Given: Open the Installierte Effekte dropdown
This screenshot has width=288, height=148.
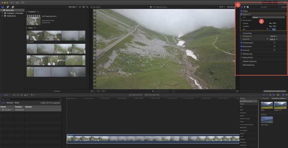Looking at the screenshot, I should 279,98.
